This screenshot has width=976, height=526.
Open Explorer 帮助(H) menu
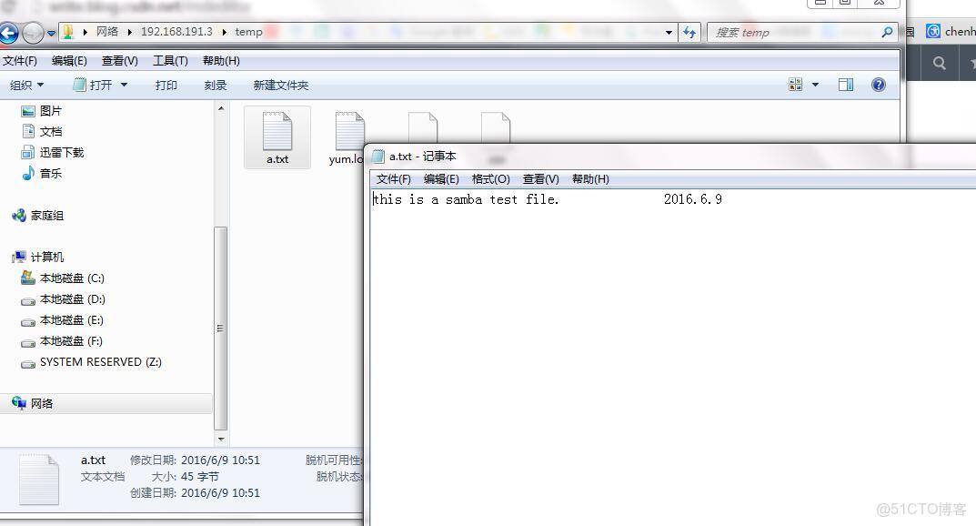tap(221, 60)
